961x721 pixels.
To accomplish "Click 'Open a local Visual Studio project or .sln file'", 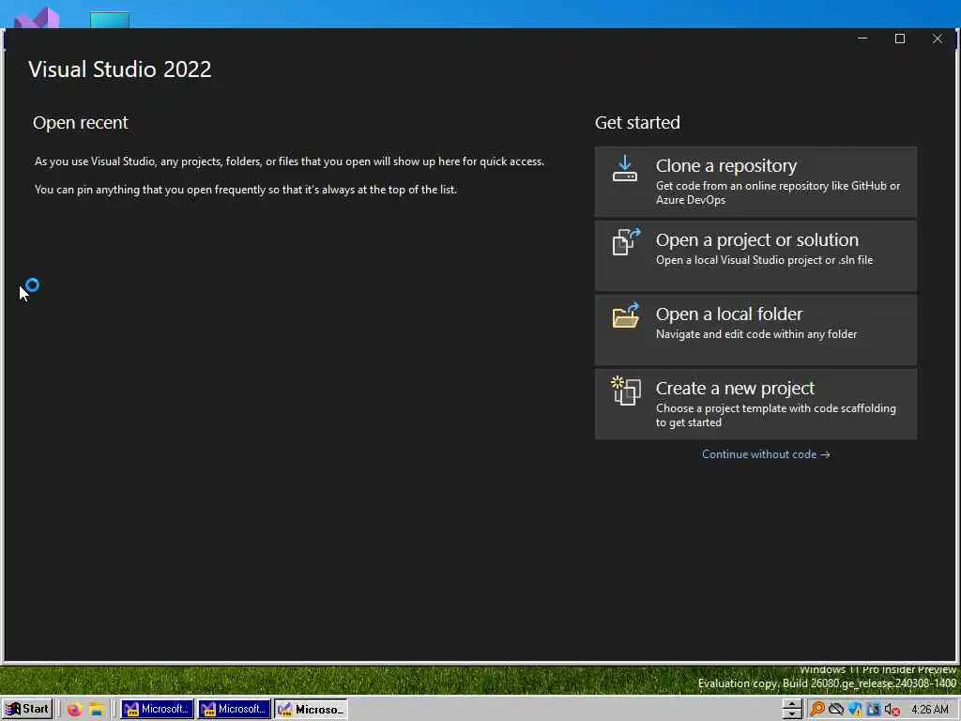I will tap(764, 260).
